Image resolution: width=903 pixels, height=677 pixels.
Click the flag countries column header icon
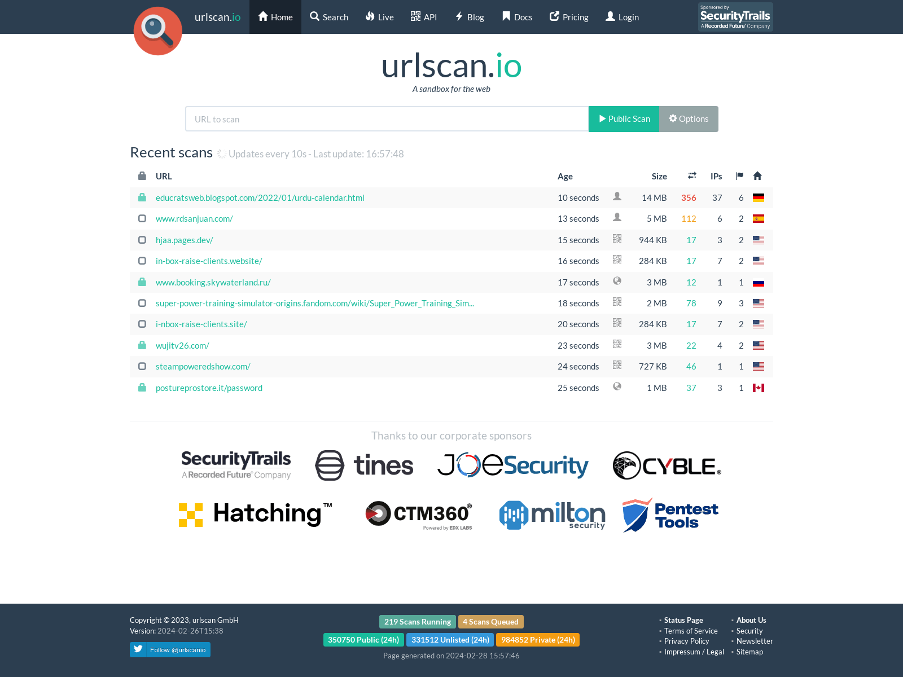point(739,176)
